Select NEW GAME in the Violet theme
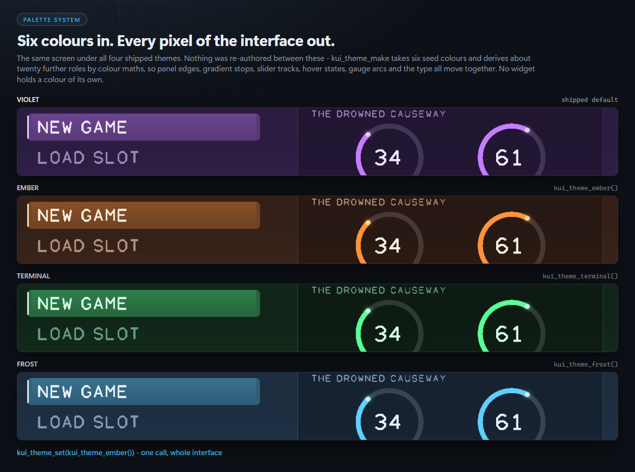635x472 pixels. point(143,127)
